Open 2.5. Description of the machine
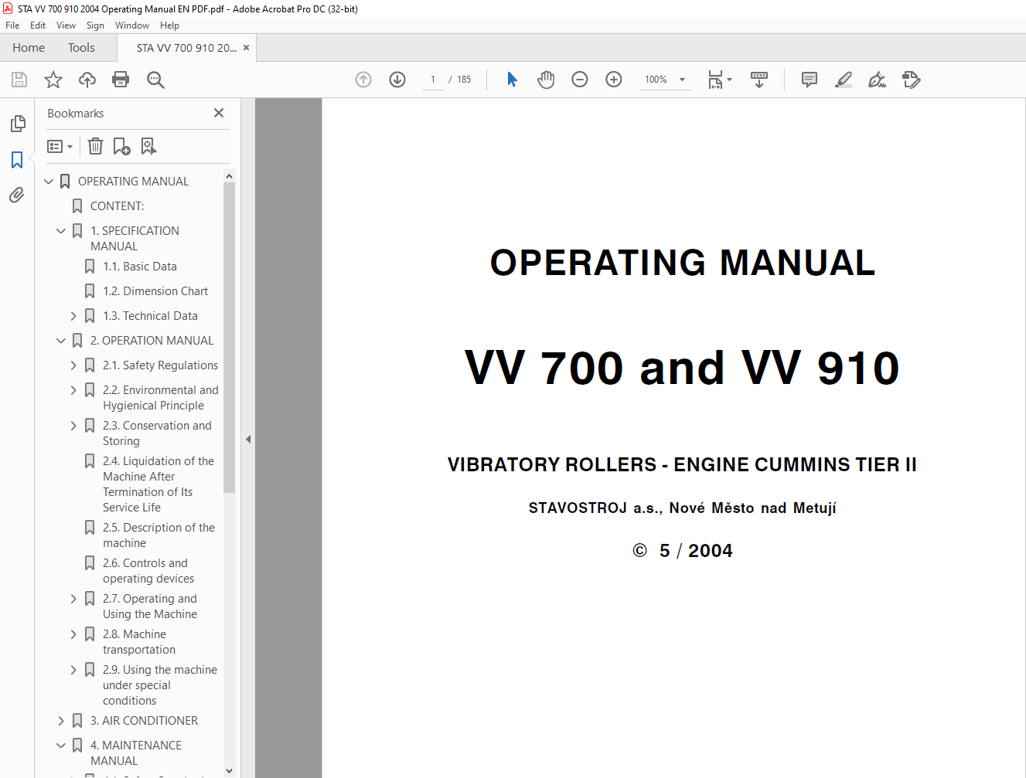This screenshot has width=1026, height=778. (x=159, y=535)
